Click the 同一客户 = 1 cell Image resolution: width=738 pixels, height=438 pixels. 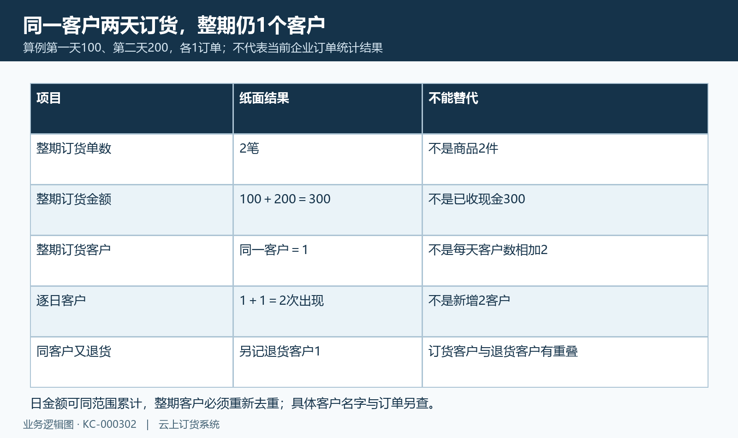327,261
